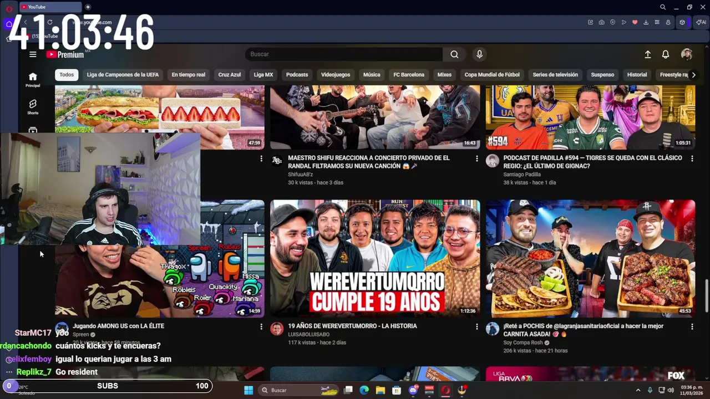Open Discord from the taskbar
Screen dimensions: 710x399
(x=413, y=390)
